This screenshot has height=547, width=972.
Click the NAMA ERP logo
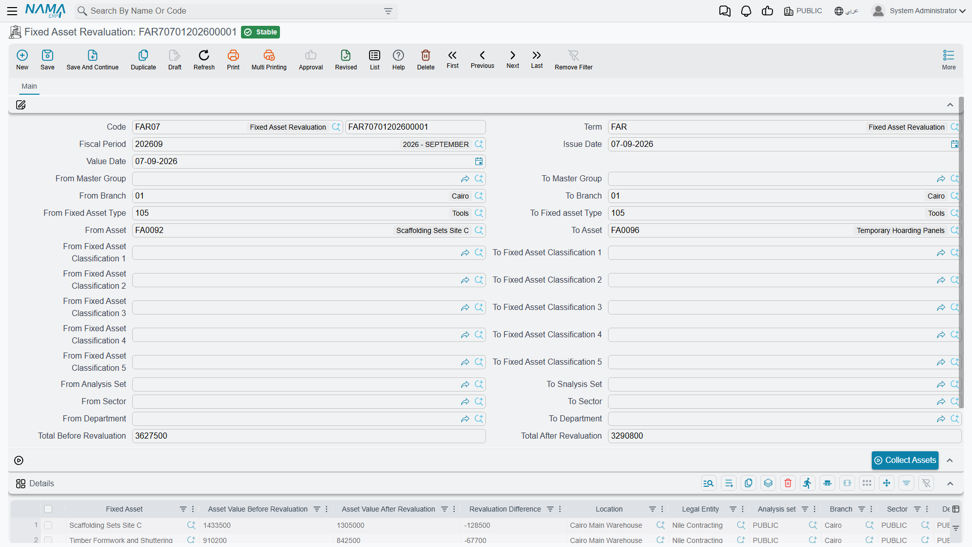pyautogui.click(x=46, y=11)
